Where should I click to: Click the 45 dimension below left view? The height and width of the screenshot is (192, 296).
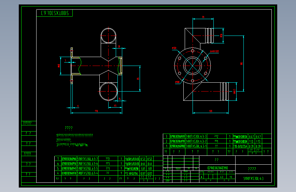[115, 106]
